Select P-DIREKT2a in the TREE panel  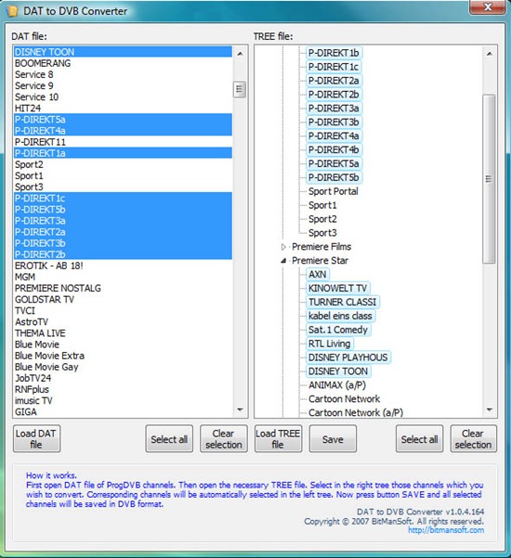pos(334,81)
